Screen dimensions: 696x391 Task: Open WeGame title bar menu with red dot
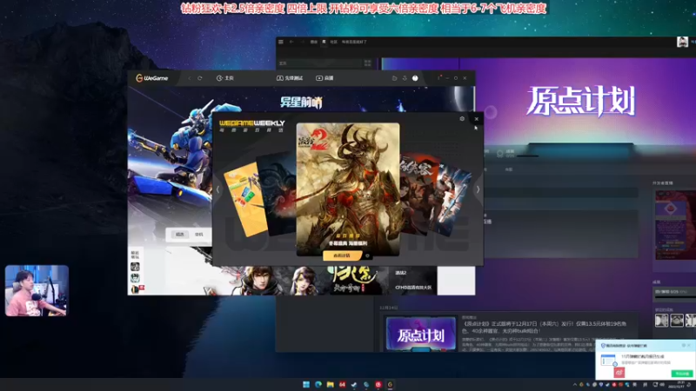tap(439, 77)
